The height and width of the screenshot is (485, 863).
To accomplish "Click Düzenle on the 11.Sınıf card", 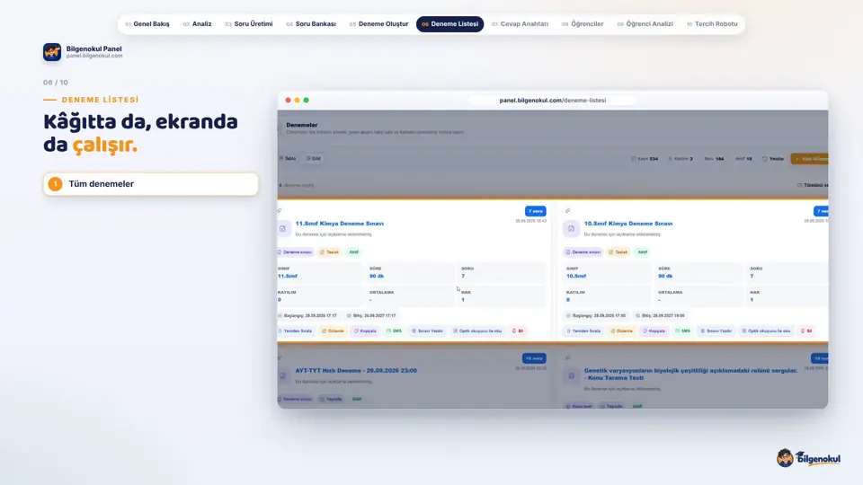I will tap(333, 331).
